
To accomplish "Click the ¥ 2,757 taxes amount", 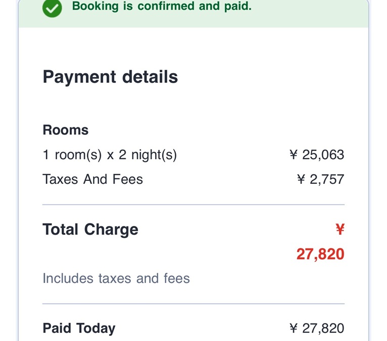I will tap(320, 179).
